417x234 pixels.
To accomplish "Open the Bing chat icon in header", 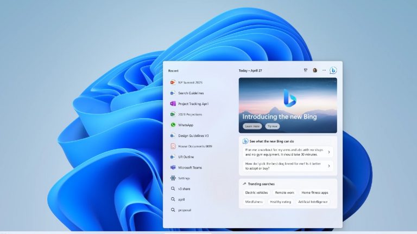I will (333, 70).
